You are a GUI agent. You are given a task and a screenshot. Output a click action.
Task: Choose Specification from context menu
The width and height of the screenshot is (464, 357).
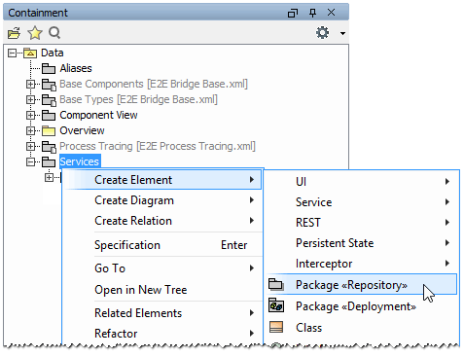click(161, 245)
